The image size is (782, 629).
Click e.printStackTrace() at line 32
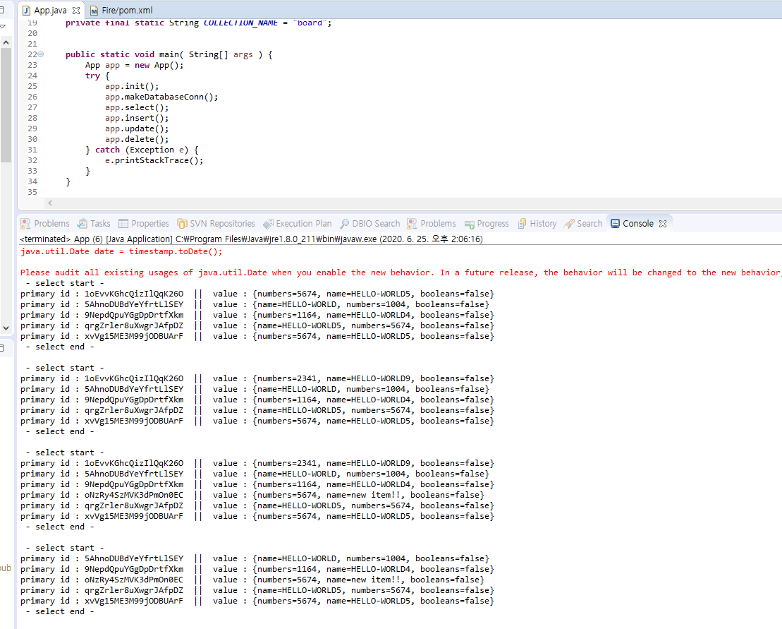pos(154,160)
